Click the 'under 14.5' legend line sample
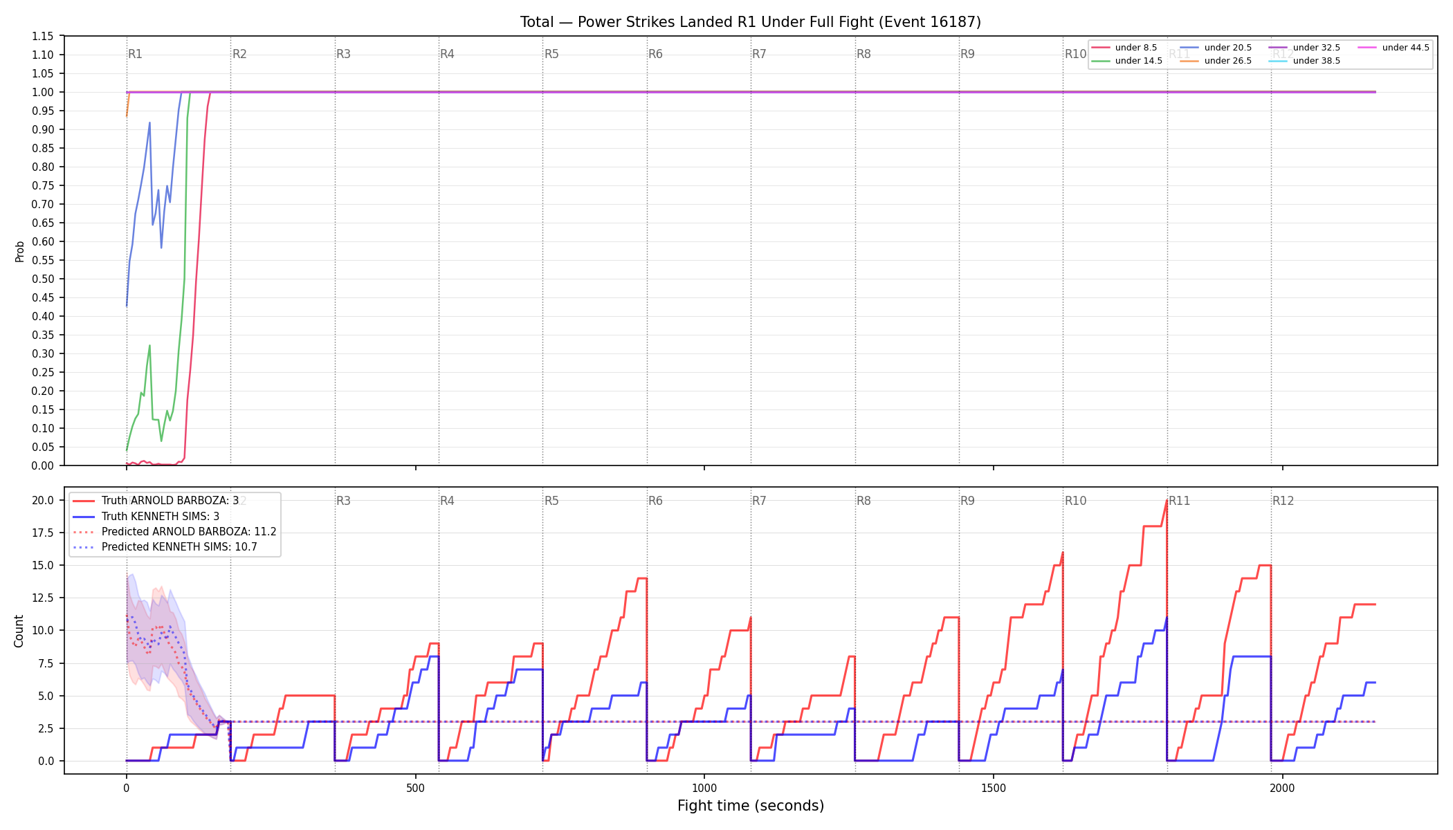 [x=1101, y=61]
